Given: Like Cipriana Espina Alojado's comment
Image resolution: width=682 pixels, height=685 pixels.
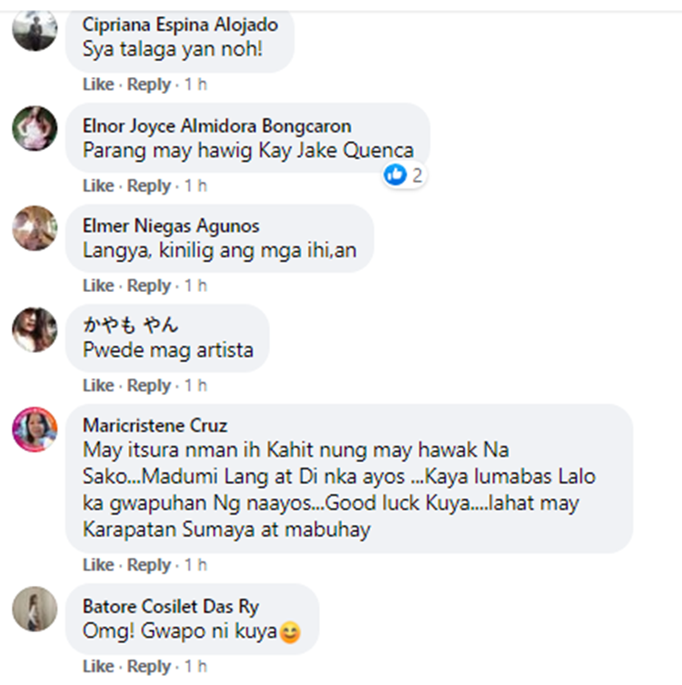Looking at the screenshot, I should (x=98, y=85).
